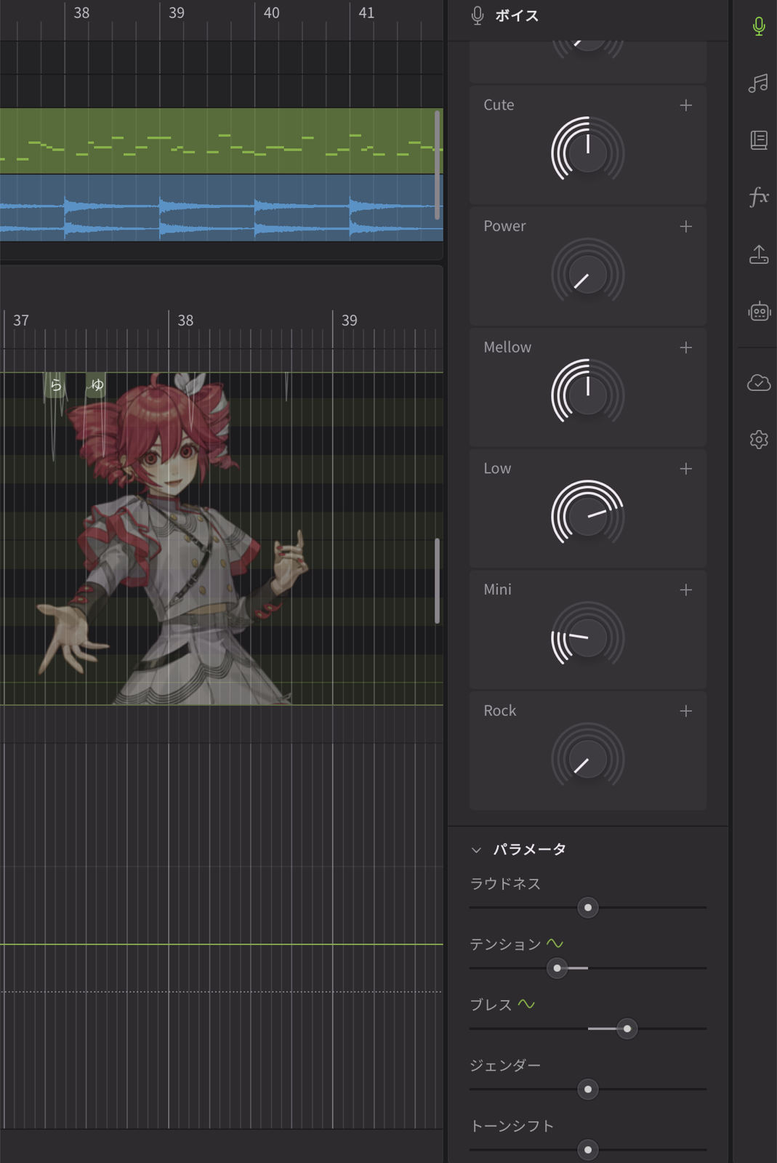Image resolution: width=777 pixels, height=1163 pixels.
Task: Click the ラウドネス parameter label
Action: pyautogui.click(x=505, y=884)
